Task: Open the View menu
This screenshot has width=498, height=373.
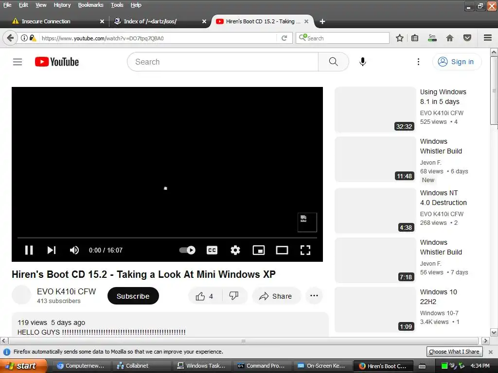Action: (41, 5)
